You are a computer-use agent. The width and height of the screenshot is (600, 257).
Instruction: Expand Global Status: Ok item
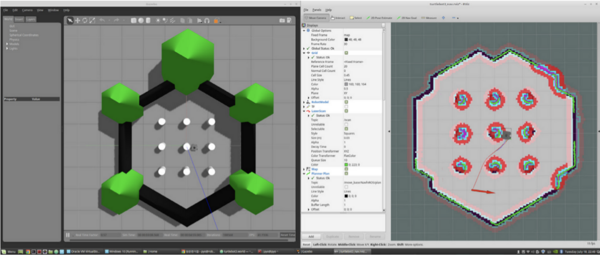point(304,48)
